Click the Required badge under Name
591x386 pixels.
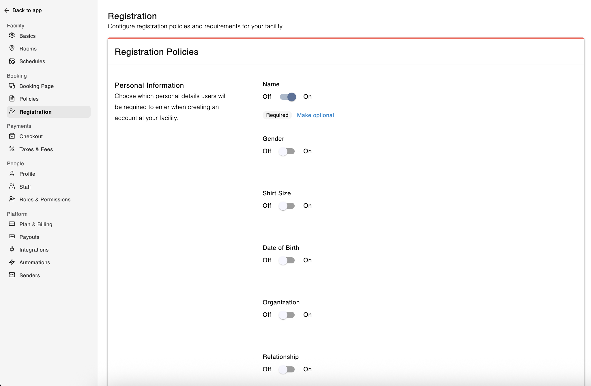[x=277, y=115]
